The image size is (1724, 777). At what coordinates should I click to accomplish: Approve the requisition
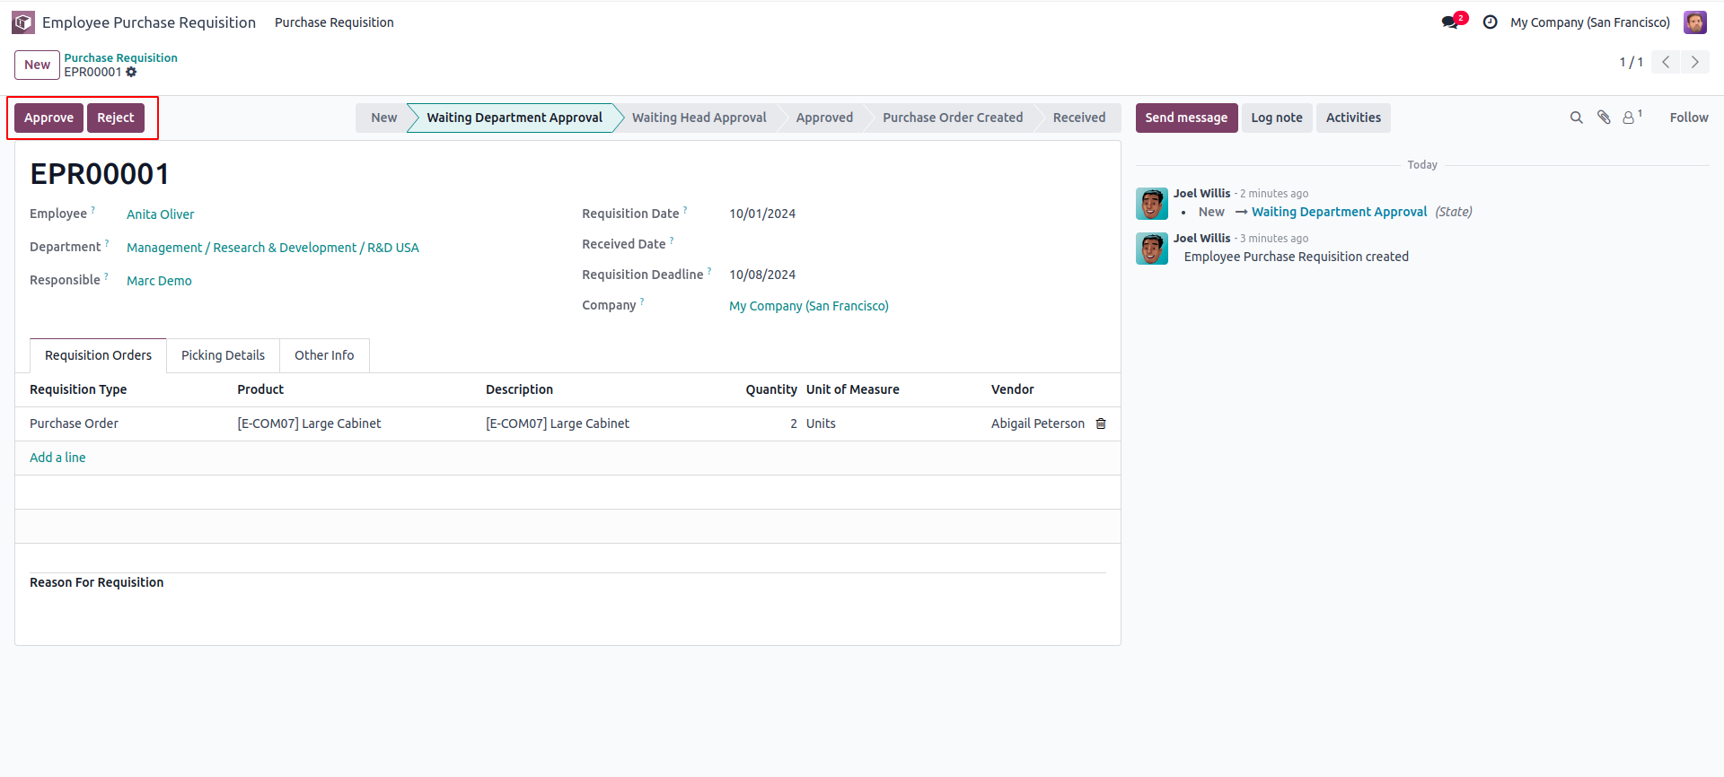48,118
